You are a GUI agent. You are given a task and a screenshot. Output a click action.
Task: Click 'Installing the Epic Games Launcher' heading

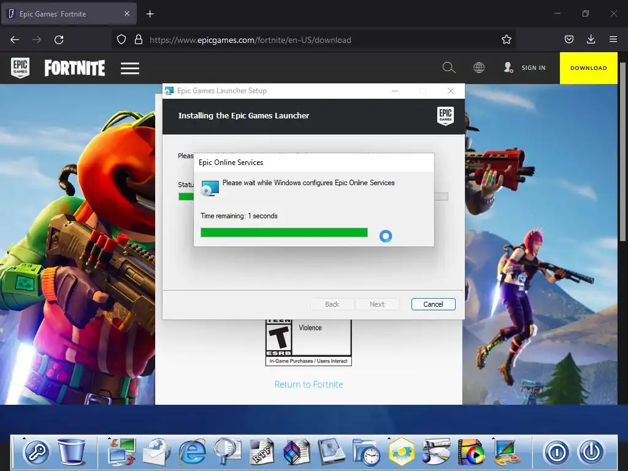point(243,116)
